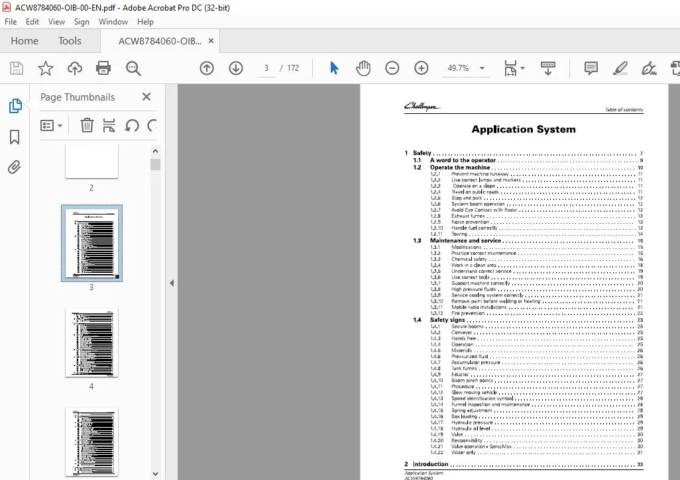This screenshot has width=680, height=480.
Task: Click the 'Operate the machine' contents entry
Action: [528, 168]
